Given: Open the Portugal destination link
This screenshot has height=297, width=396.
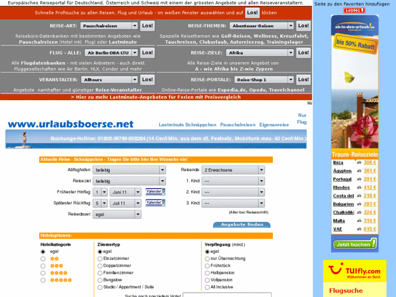Looking at the screenshot, I should (x=342, y=179).
